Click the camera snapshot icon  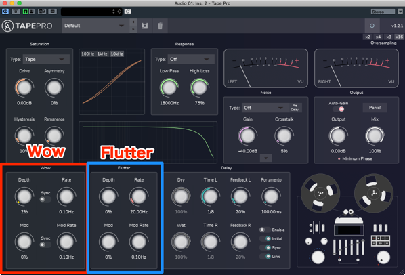(127, 12)
